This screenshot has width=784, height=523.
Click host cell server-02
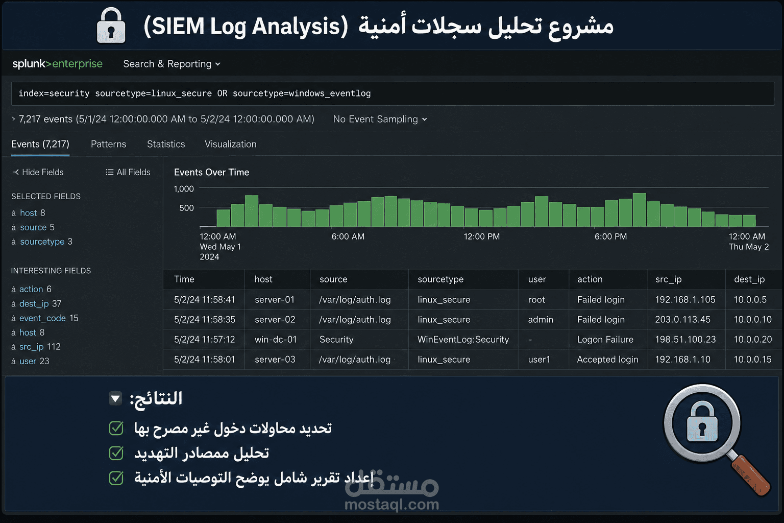275,320
